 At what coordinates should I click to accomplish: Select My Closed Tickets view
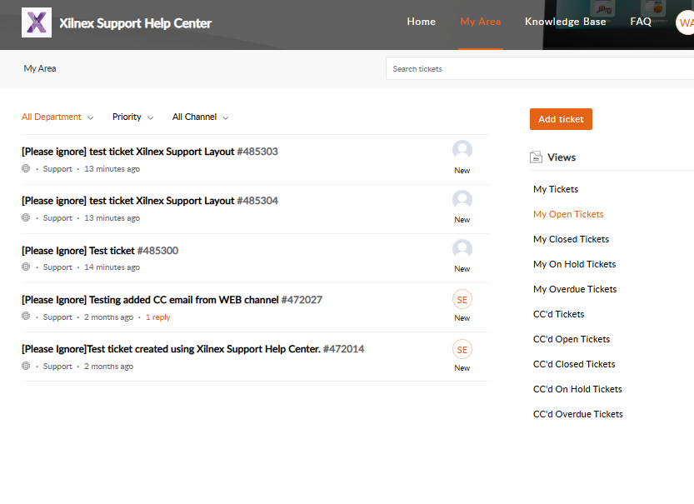pos(571,239)
